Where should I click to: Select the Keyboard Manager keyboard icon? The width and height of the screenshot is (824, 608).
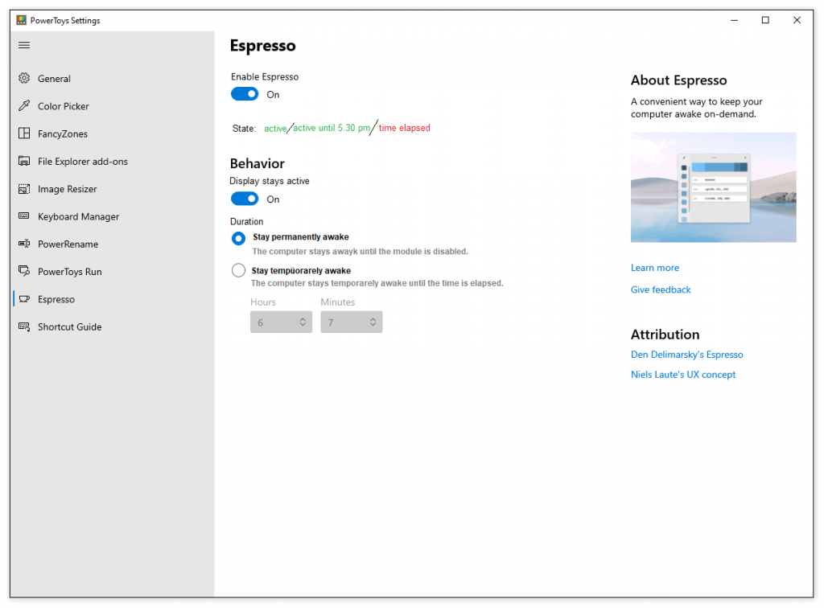click(24, 216)
